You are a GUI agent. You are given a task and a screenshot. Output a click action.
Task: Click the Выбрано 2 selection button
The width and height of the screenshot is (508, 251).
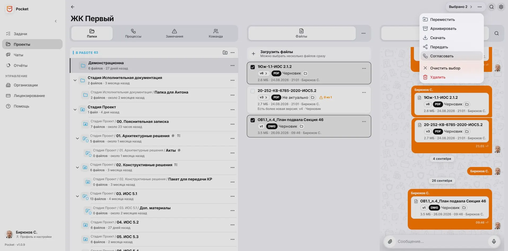click(x=461, y=7)
